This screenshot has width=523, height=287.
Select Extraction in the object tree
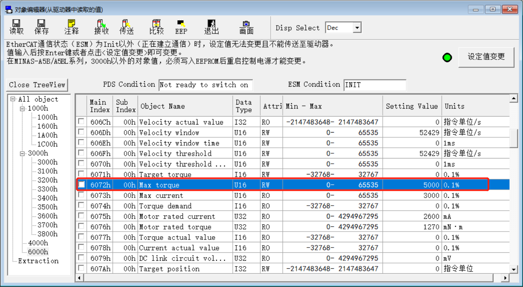click(38, 261)
